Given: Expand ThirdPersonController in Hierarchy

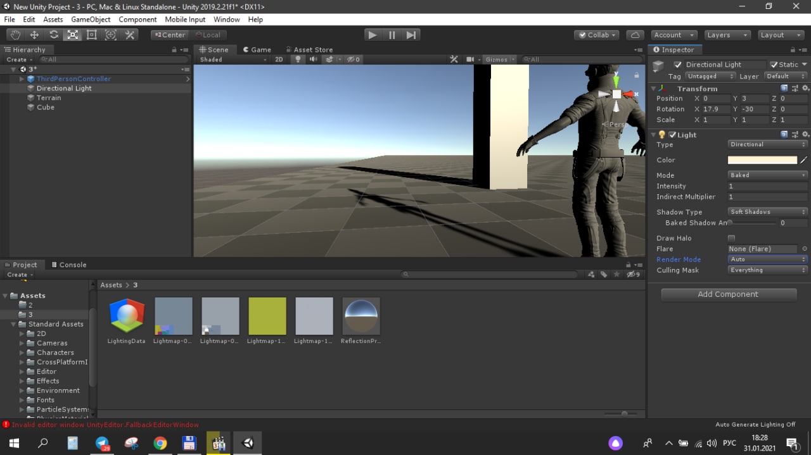Looking at the screenshot, I should tap(22, 79).
